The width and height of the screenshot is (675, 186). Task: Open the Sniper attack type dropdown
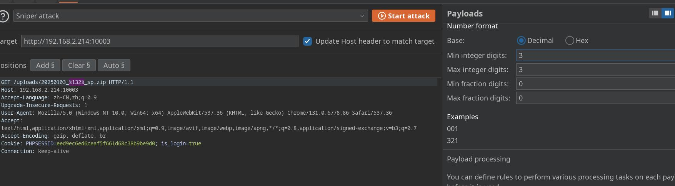pos(190,16)
